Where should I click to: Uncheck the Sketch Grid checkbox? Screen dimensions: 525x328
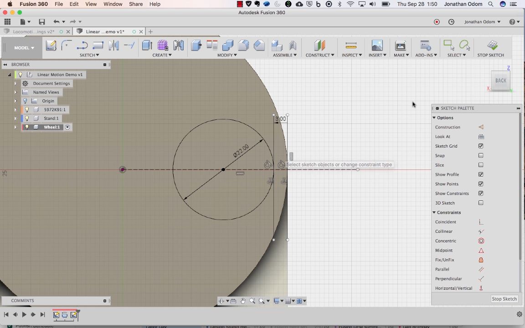pyautogui.click(x=481, y=146)
